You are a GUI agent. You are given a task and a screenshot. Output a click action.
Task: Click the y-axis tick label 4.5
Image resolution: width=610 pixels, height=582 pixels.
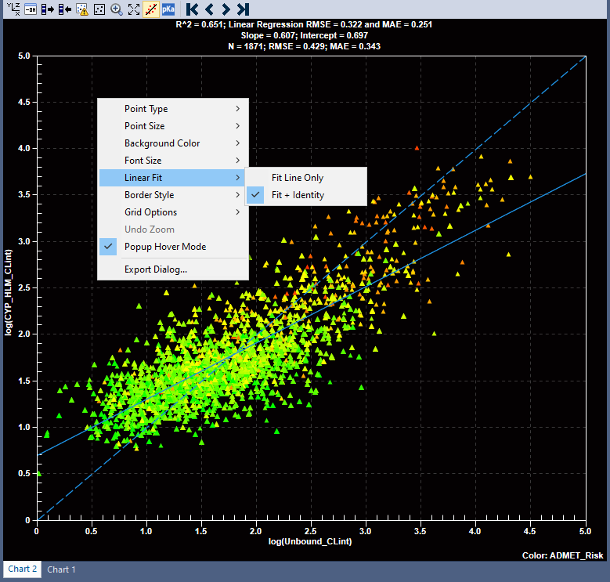click(24, 102)
